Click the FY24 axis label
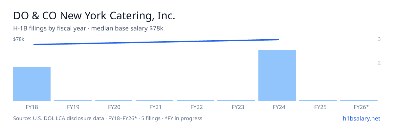Image resolution: width=394 pixels, height=131 pixels. point(277,107)
